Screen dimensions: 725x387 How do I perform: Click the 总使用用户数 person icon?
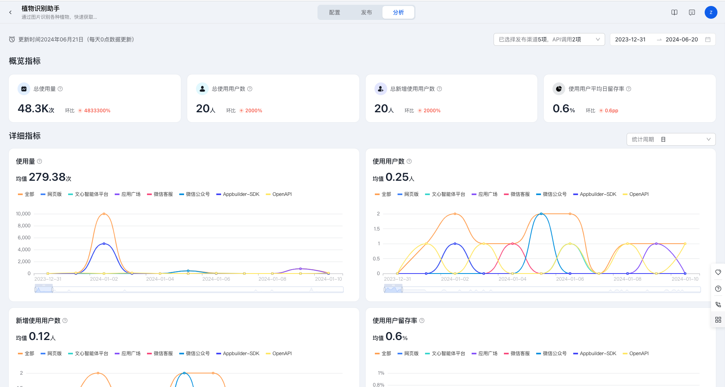(x=202, y=89)
